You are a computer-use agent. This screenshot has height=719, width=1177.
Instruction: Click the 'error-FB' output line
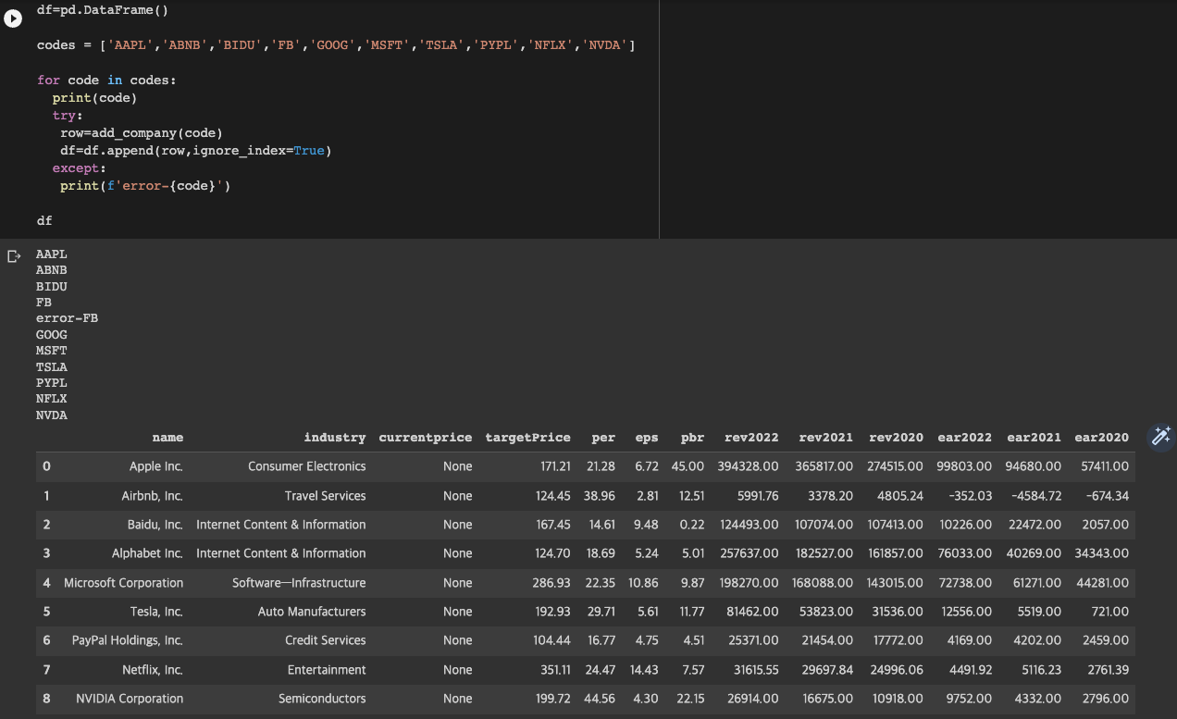tap(67, 318)
